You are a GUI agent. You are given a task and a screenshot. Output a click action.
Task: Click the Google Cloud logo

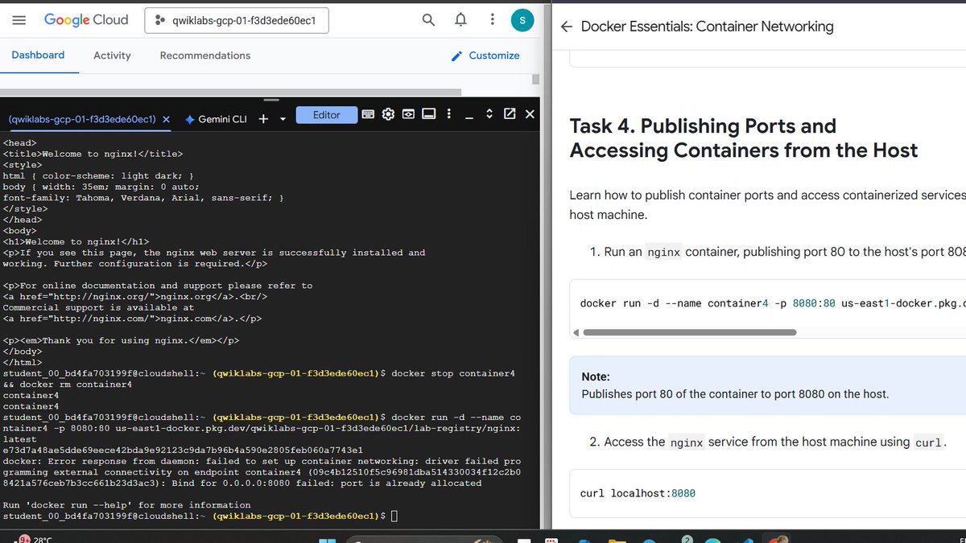(x=86, y=20)
